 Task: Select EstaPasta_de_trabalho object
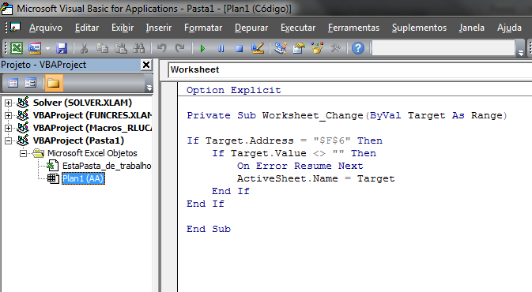(x=107, y=166)
